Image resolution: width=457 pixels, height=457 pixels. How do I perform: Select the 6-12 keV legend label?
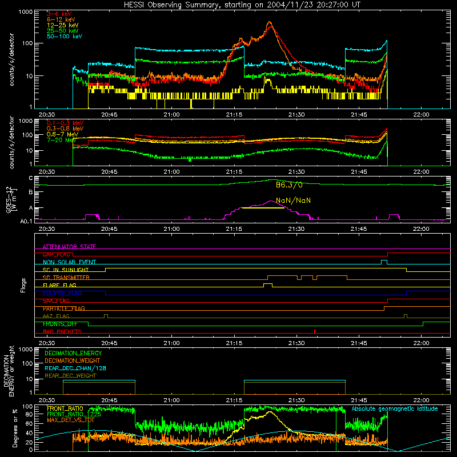click(x=61, y=19)
